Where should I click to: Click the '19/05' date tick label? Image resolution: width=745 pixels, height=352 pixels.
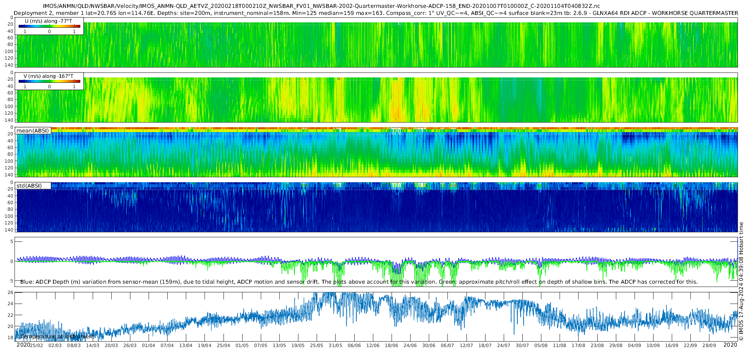[x=298, y=345]
